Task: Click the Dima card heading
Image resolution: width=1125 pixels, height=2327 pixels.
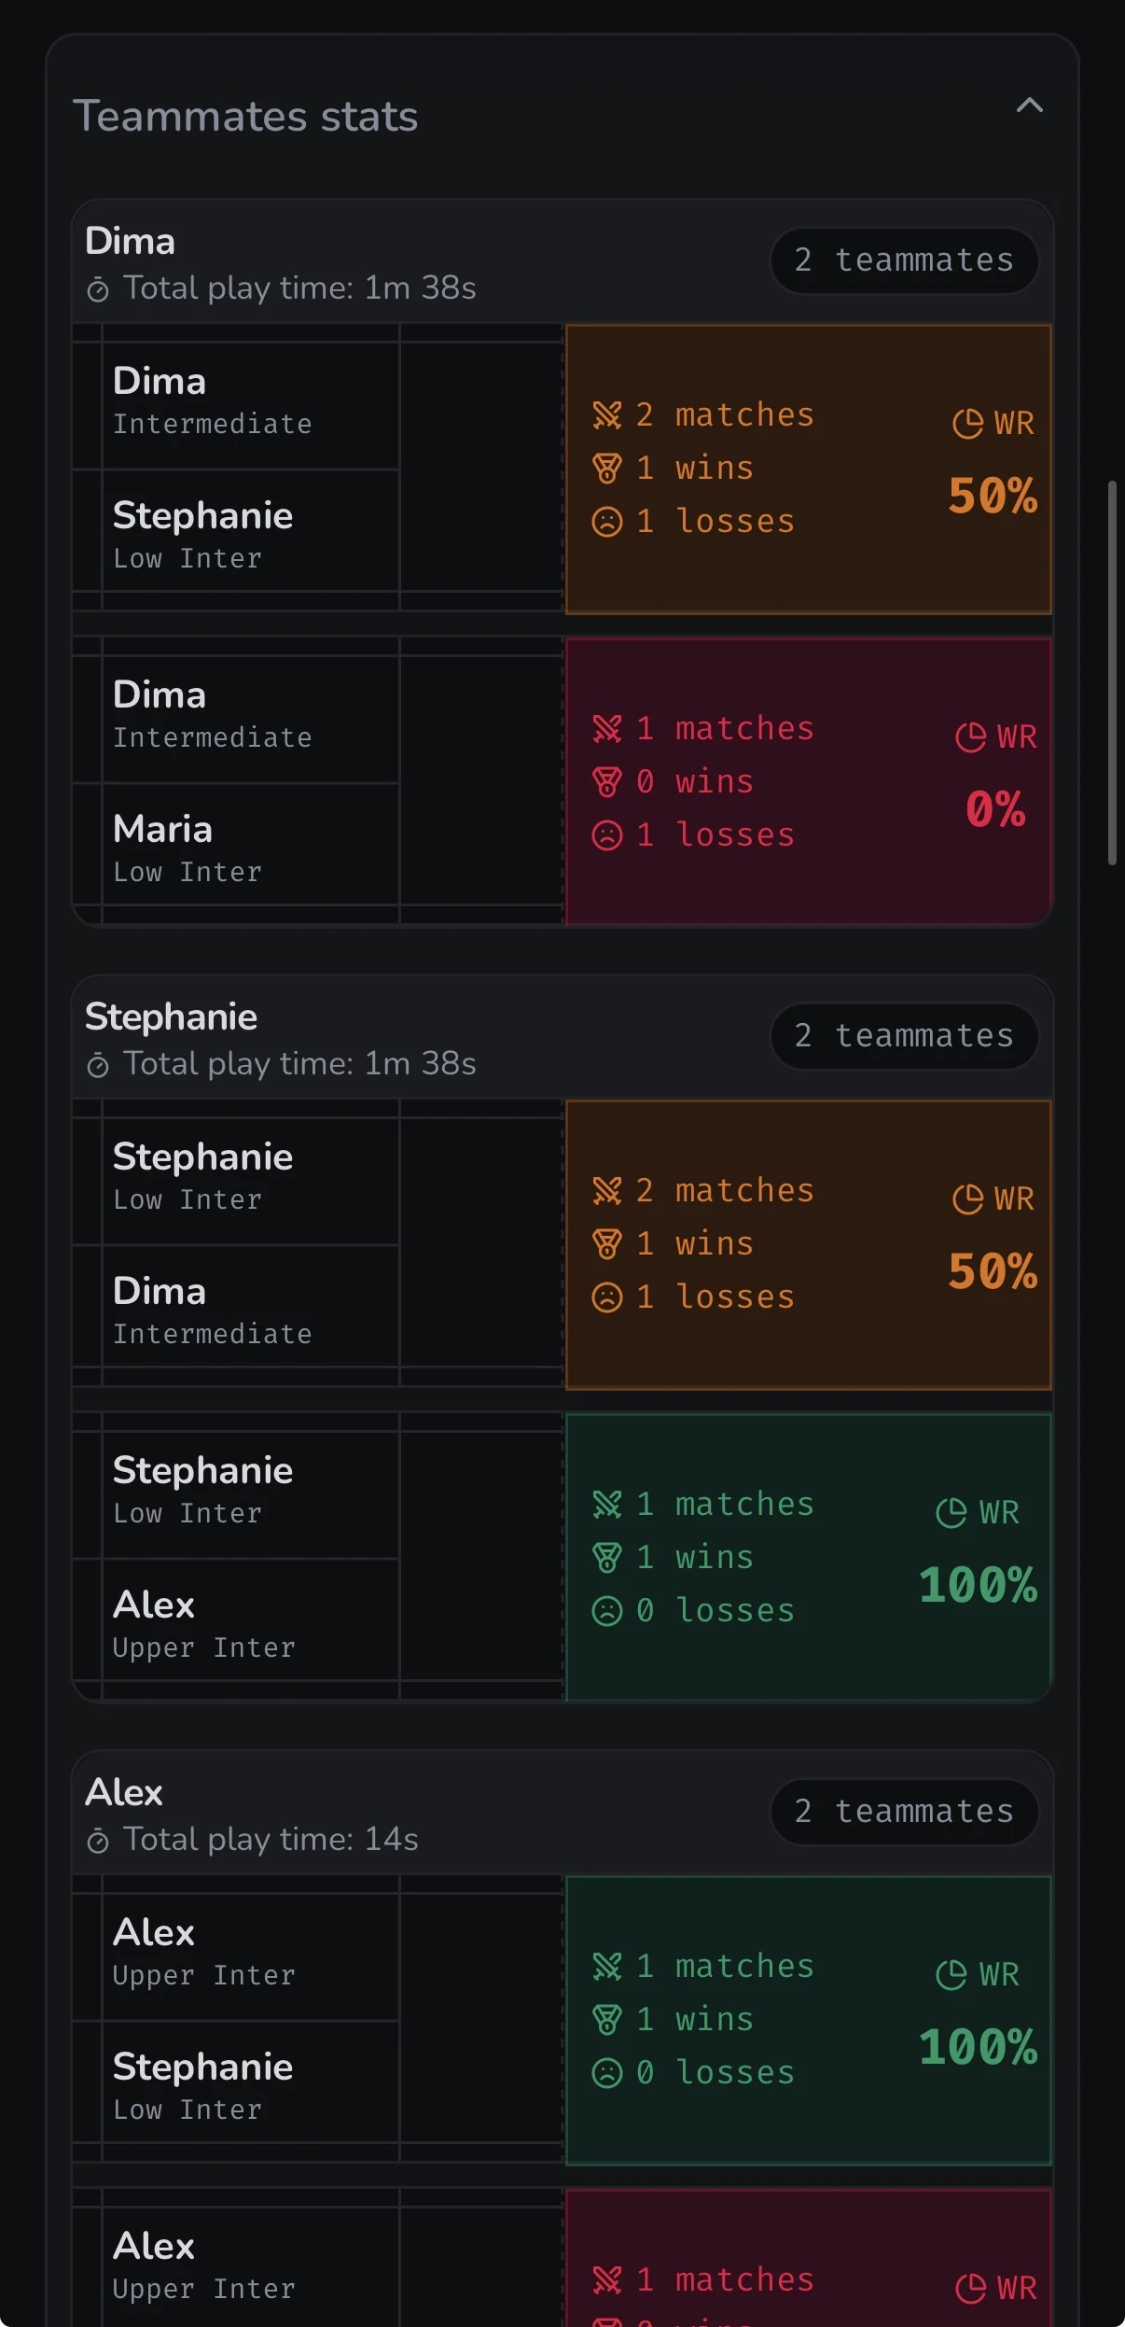Action: tap(131, 241)
